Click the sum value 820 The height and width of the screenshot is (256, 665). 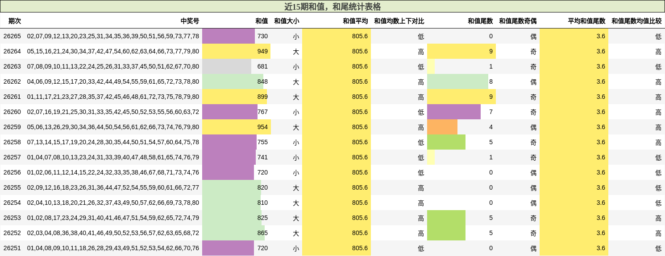click(262, 187)
